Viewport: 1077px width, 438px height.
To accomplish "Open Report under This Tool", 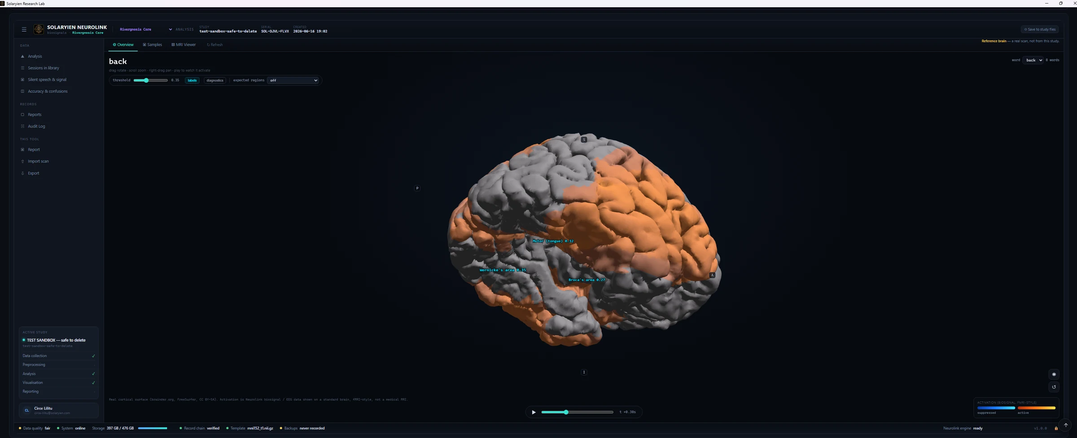I will [x=34, y=150].
